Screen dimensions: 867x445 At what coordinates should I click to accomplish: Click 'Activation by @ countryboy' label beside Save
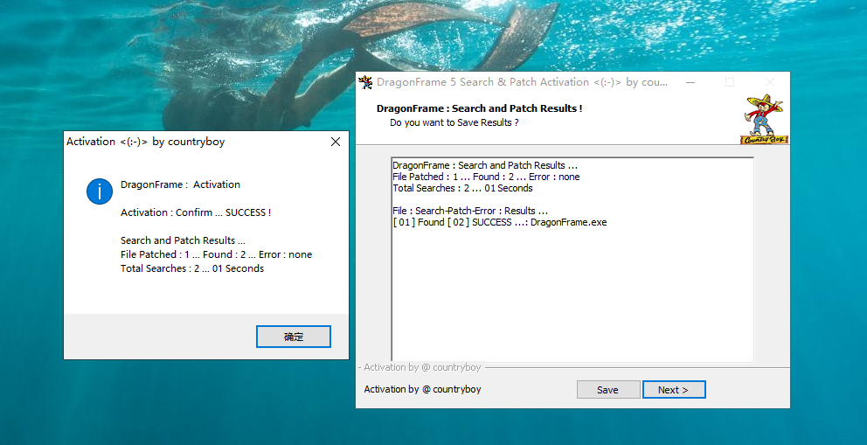coord(422,389)
